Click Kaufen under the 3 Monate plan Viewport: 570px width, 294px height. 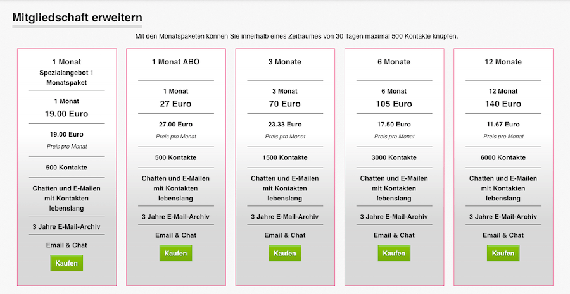pos(284,254)
